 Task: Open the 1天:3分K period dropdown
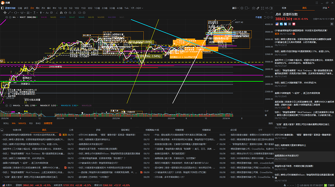pos(137,8)
